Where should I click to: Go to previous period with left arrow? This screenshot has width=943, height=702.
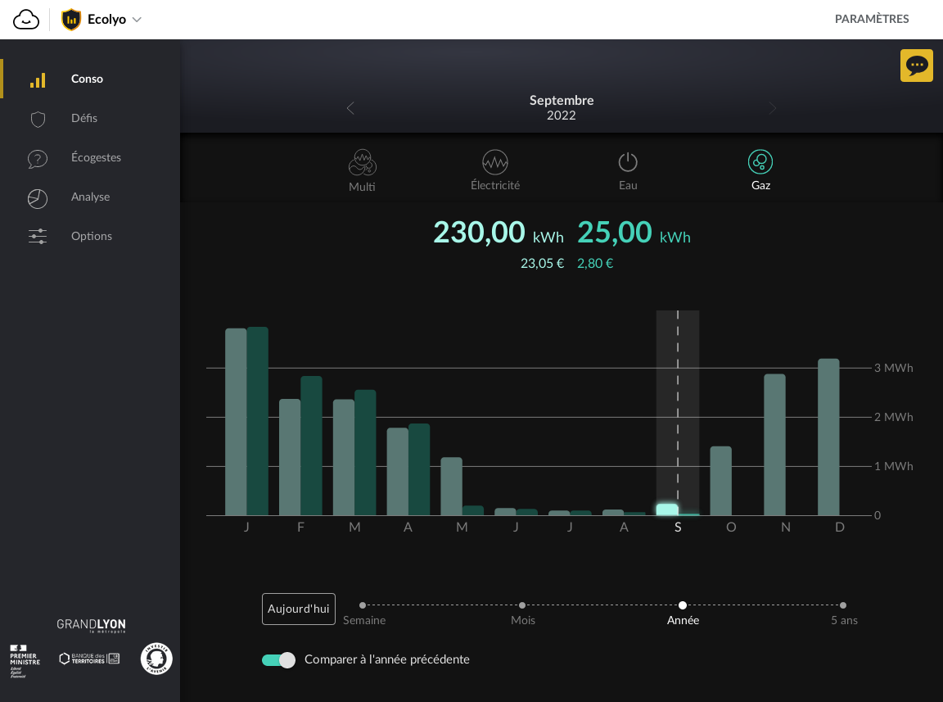point(350,108)
